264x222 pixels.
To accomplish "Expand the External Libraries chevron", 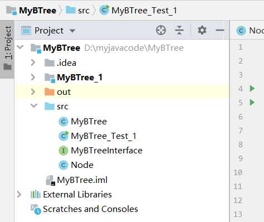I will click(19, 194).
